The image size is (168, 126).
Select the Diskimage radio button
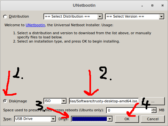(5, 101)
